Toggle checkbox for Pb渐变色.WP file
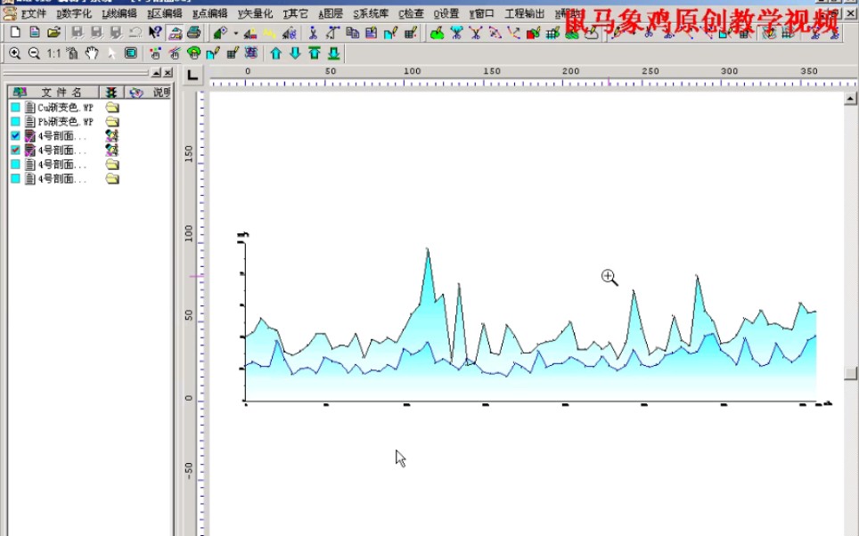 tap(15, 122)
